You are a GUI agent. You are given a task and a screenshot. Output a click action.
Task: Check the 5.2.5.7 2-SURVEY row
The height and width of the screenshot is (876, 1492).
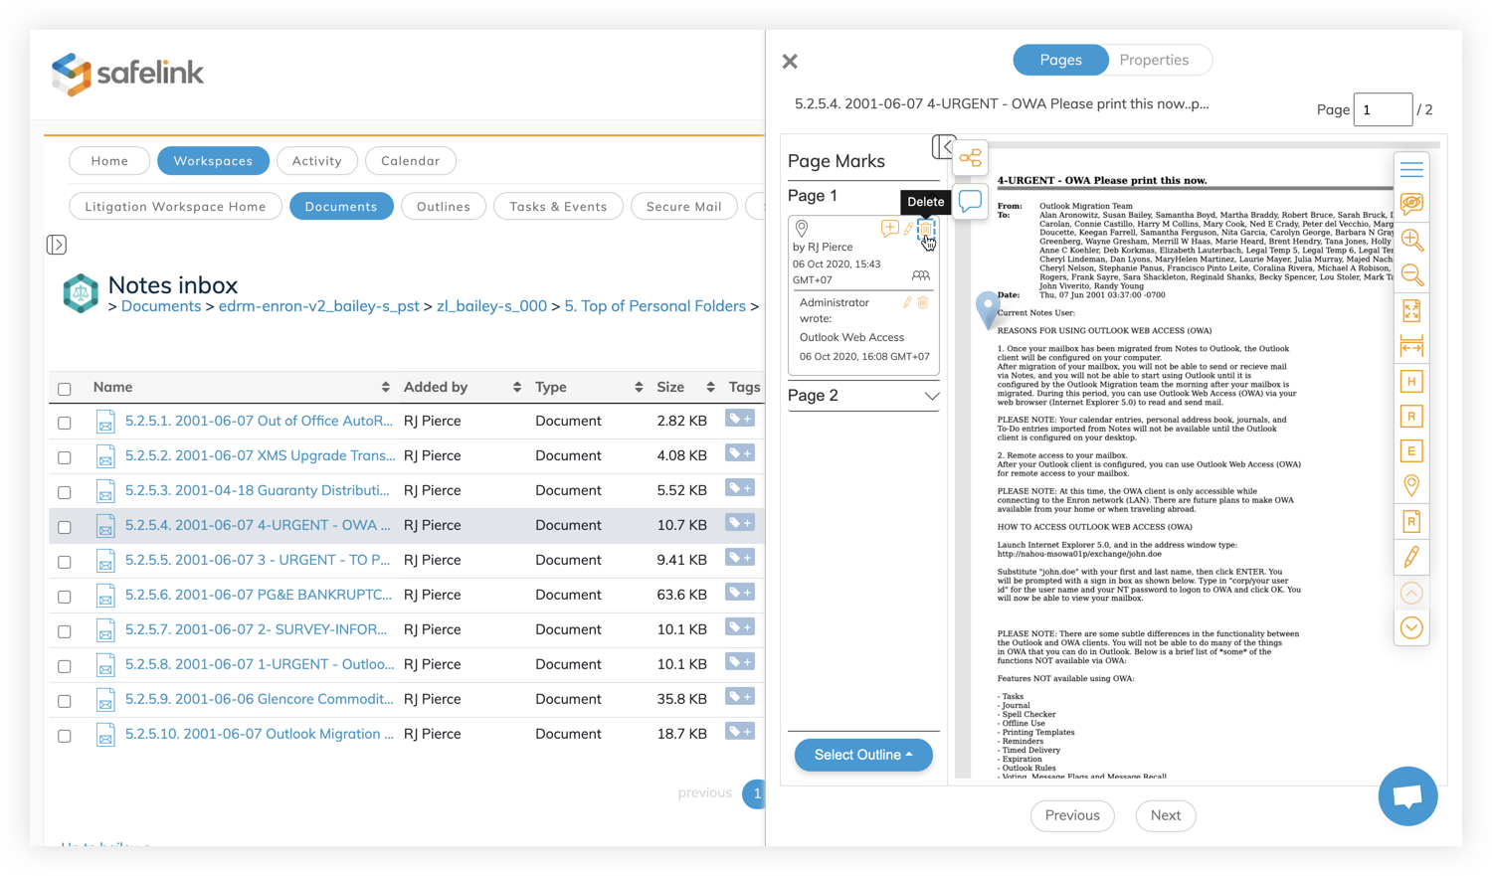(65, 631)
